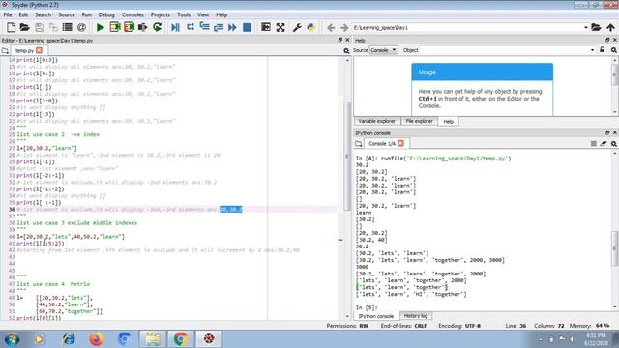Create a new file from toolbar

point(11,27)
